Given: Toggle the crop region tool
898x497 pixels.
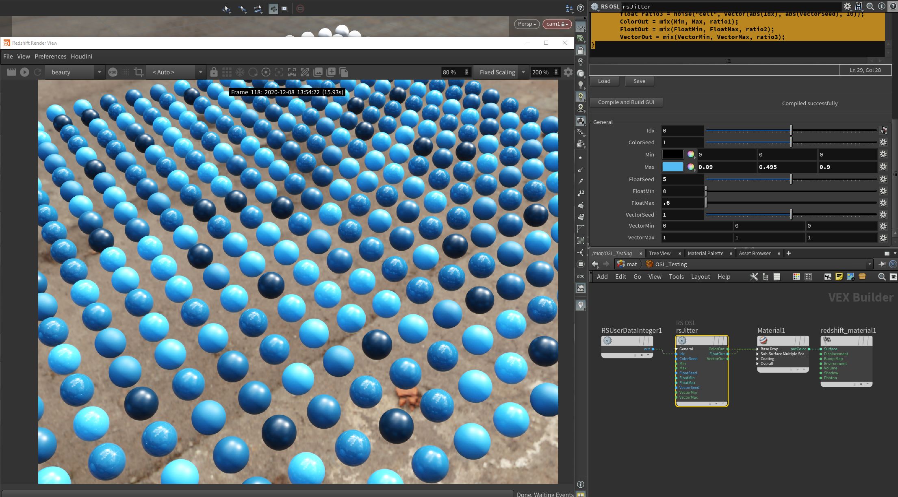Looking at the screenshot, I should (139, 72).
